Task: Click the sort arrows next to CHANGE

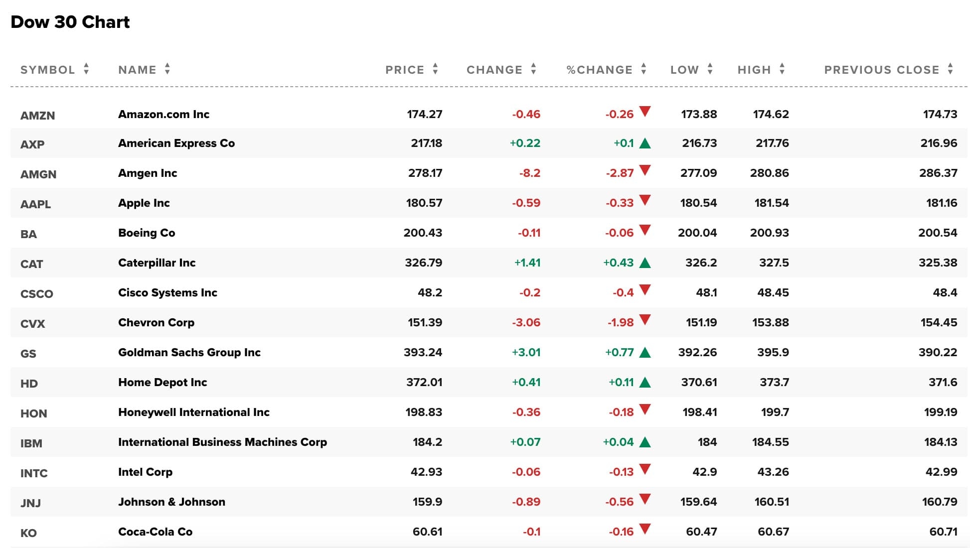Action: (x=532, y=69)
